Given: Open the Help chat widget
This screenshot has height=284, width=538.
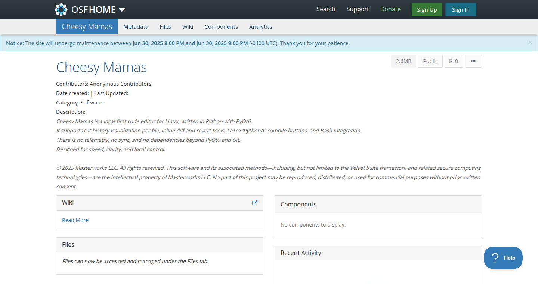Looking at the screenshot, I should pos(503,258).
